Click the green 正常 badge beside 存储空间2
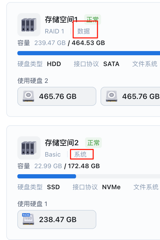This screenshot has height=240, width=160. point(93,143)
